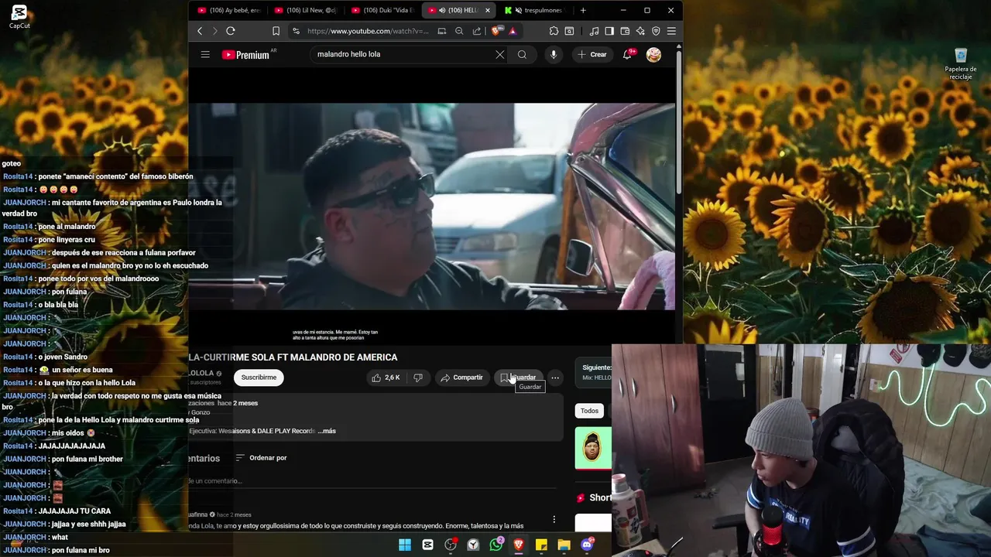991x557 pixels.
Task: Switch to the 'Lil New' YouTube tab
Action: point(306,10)
